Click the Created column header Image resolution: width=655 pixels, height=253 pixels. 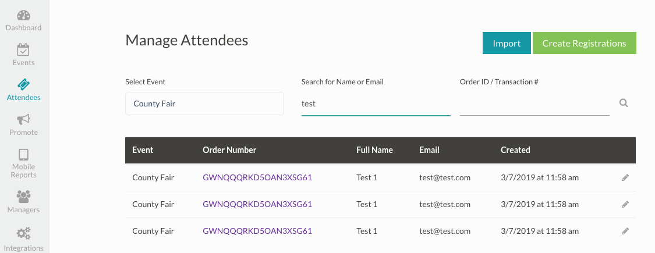point(515,150)
